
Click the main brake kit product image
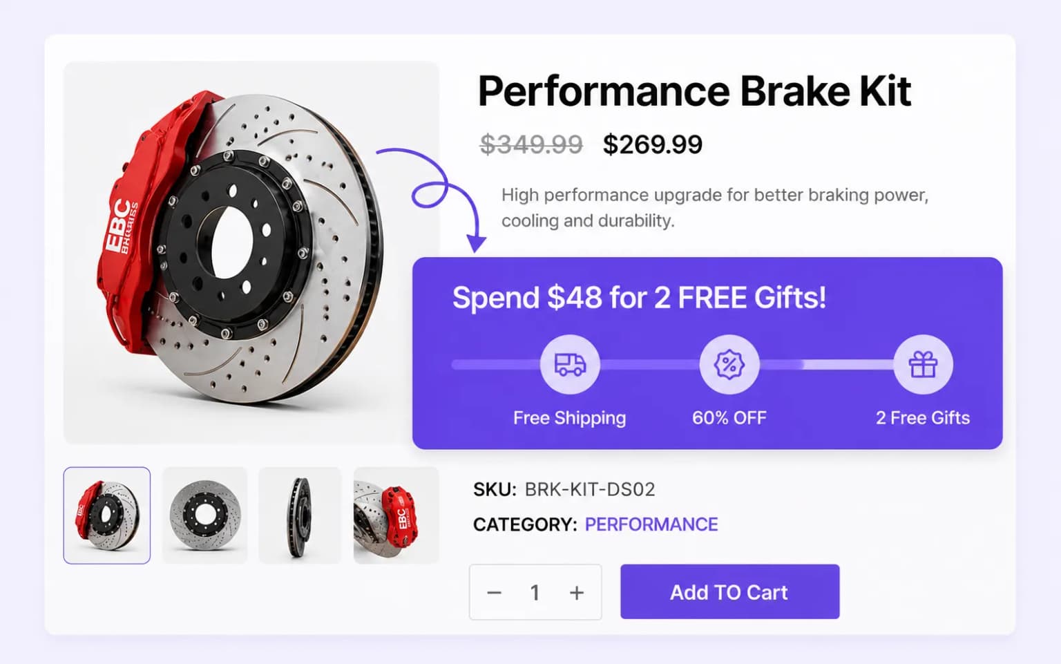tap(251, 253)
